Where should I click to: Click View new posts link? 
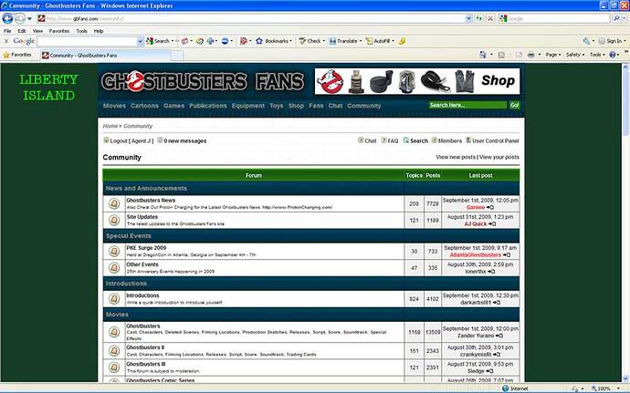point(456,157)
